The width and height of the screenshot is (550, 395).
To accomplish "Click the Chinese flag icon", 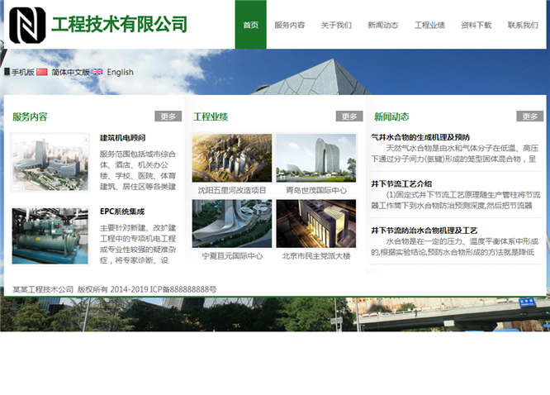I will pos(42,73).
